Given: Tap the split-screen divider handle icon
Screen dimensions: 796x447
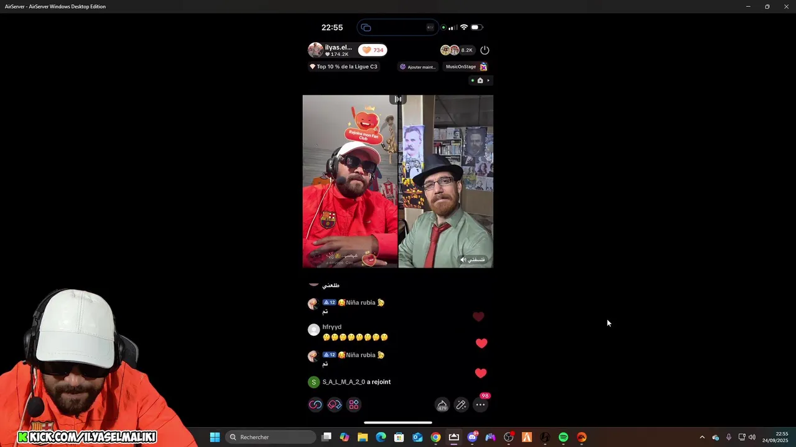Looking at the screenshot, I should (x=398, y=99).
